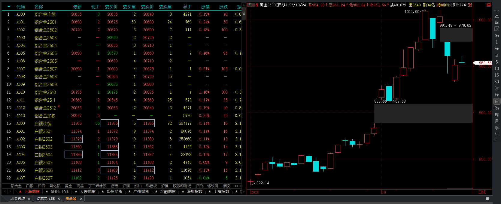Click the boxed intraday chart icon

(x=497, y=29)
